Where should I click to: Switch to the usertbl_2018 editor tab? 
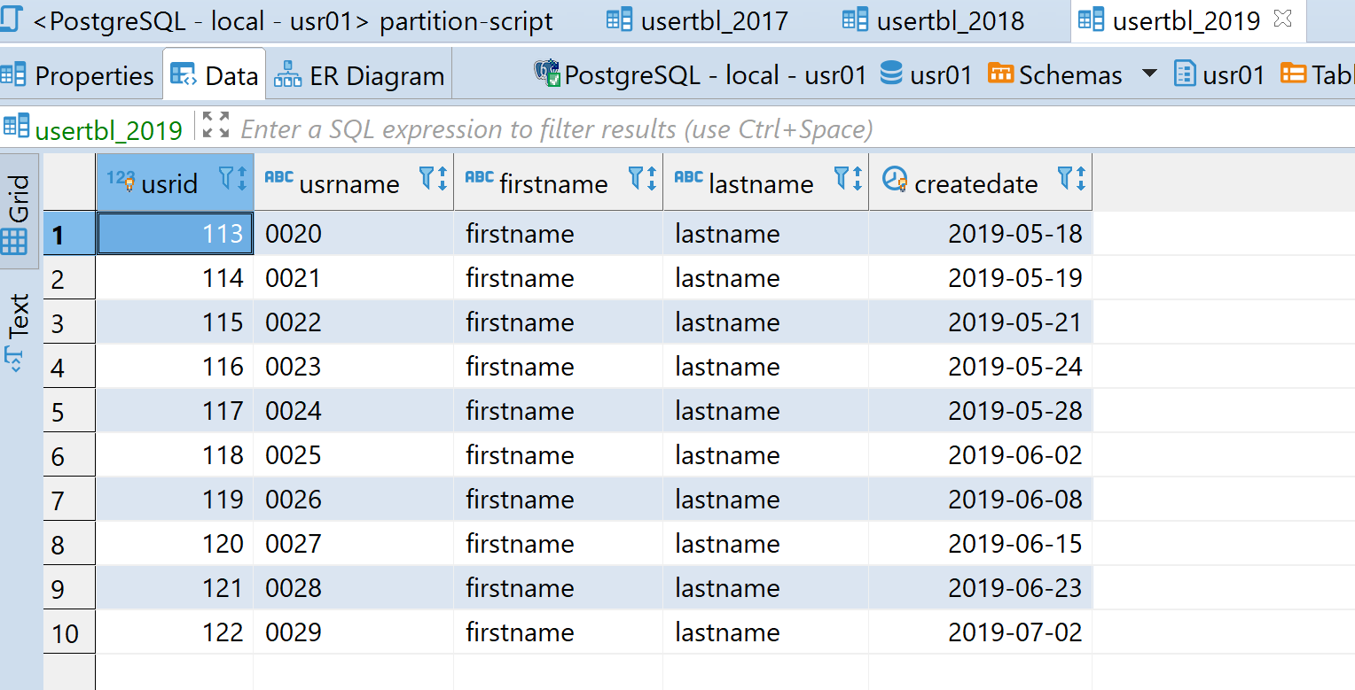coord(933,20)
